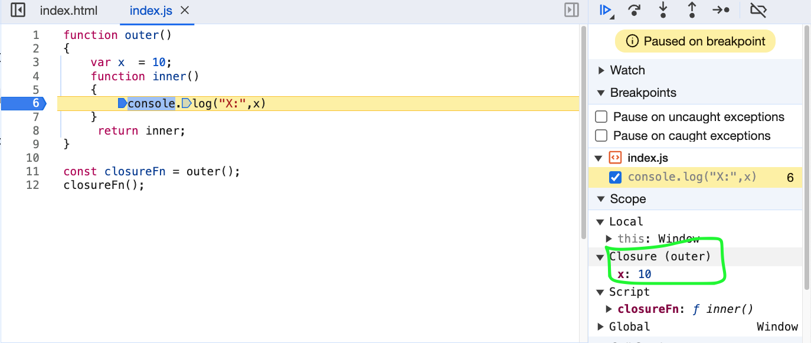
Task: Enable Pause on caught exceptions
Action: [x=601, y=136]
